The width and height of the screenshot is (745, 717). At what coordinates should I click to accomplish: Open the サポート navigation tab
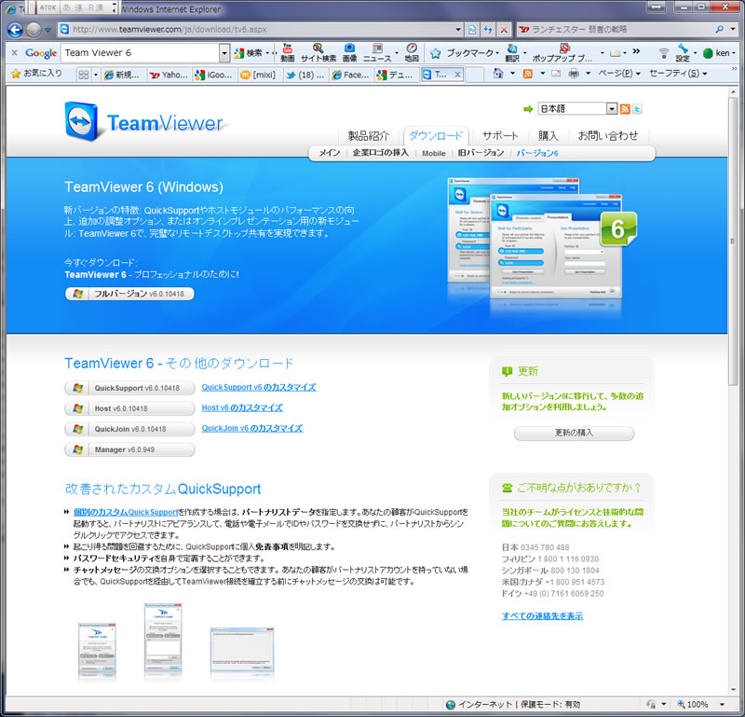click(500, 135)
